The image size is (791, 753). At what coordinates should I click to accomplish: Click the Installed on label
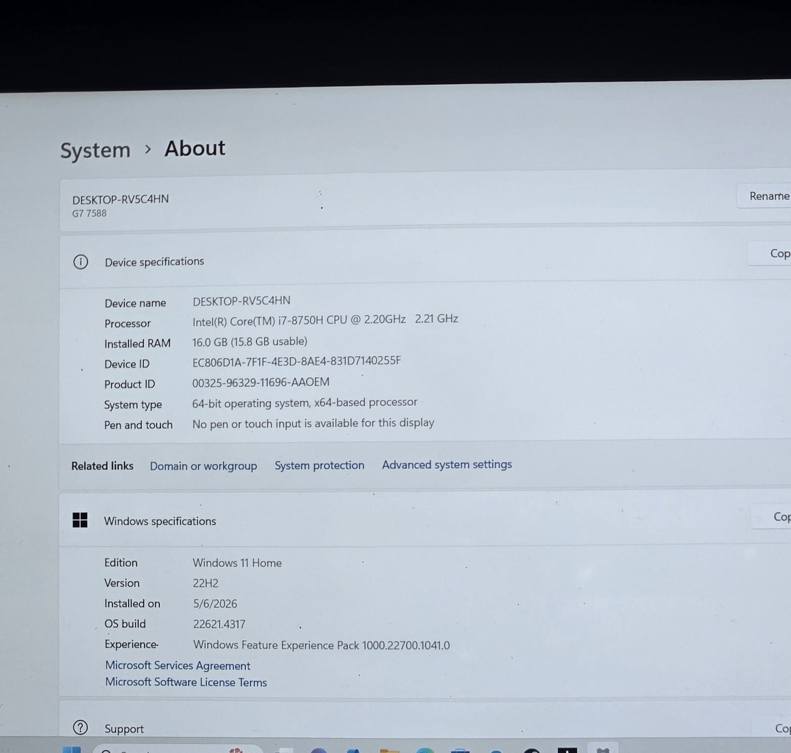coord(132,604)
